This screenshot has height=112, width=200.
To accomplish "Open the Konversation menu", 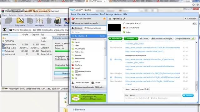I will pos(92,14).
